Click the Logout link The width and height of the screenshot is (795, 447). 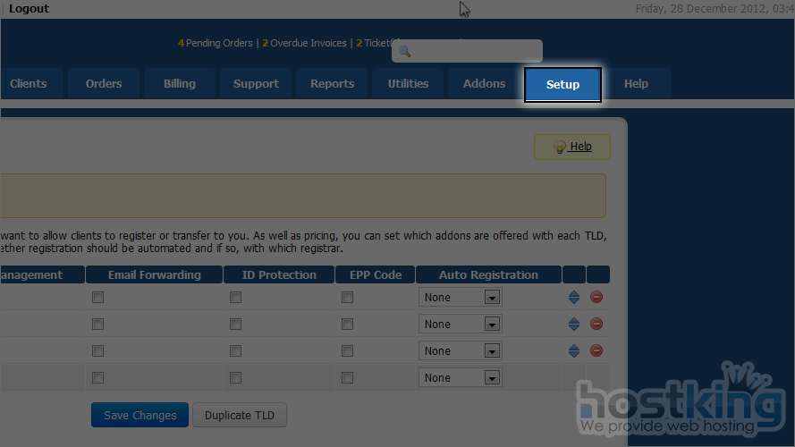(x=29, y=9)
